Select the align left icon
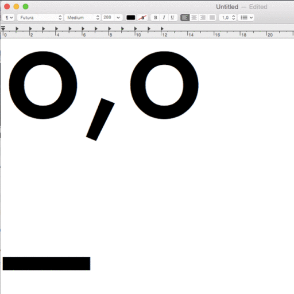Image resolution: width=294 pixels, height=294 pixels. (x=185, y=18)
